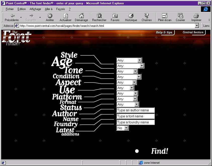Click the Adresse label
The height and width of the screenshot is (166, 212).
[x=8, y=26]
